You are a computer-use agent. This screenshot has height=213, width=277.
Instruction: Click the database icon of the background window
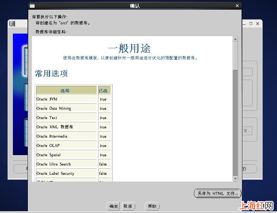point(12,24)
